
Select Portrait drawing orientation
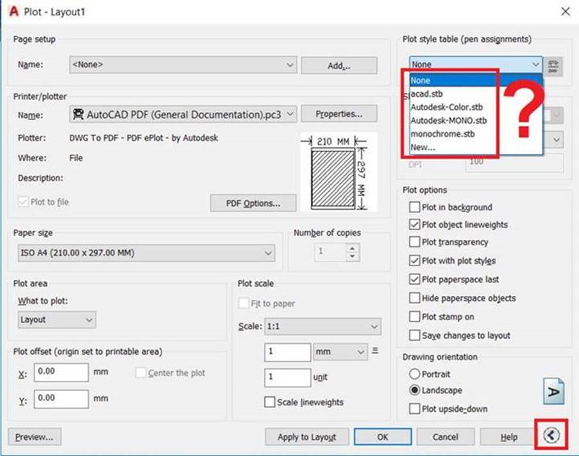point(415,374)
